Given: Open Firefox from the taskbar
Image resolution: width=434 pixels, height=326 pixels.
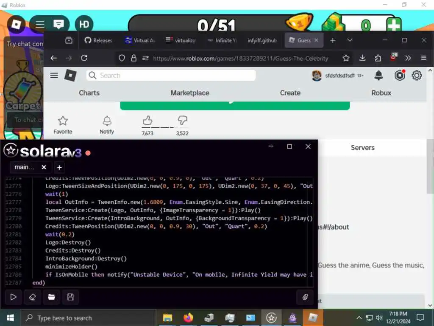Looking at the screenshot, I should pyautogui.click(x=188, y=318).
